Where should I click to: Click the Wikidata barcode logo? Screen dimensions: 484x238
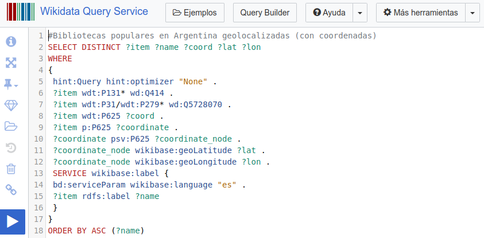pos(21,12)
